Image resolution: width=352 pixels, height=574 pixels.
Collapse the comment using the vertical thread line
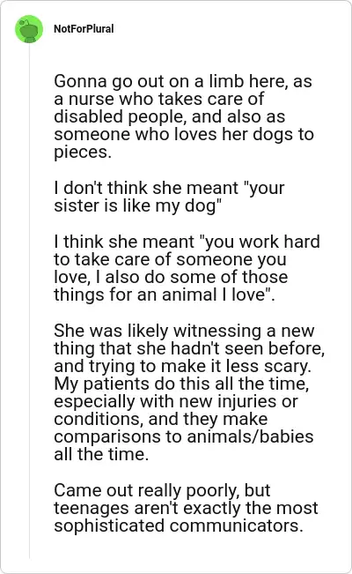pos(29,301)
